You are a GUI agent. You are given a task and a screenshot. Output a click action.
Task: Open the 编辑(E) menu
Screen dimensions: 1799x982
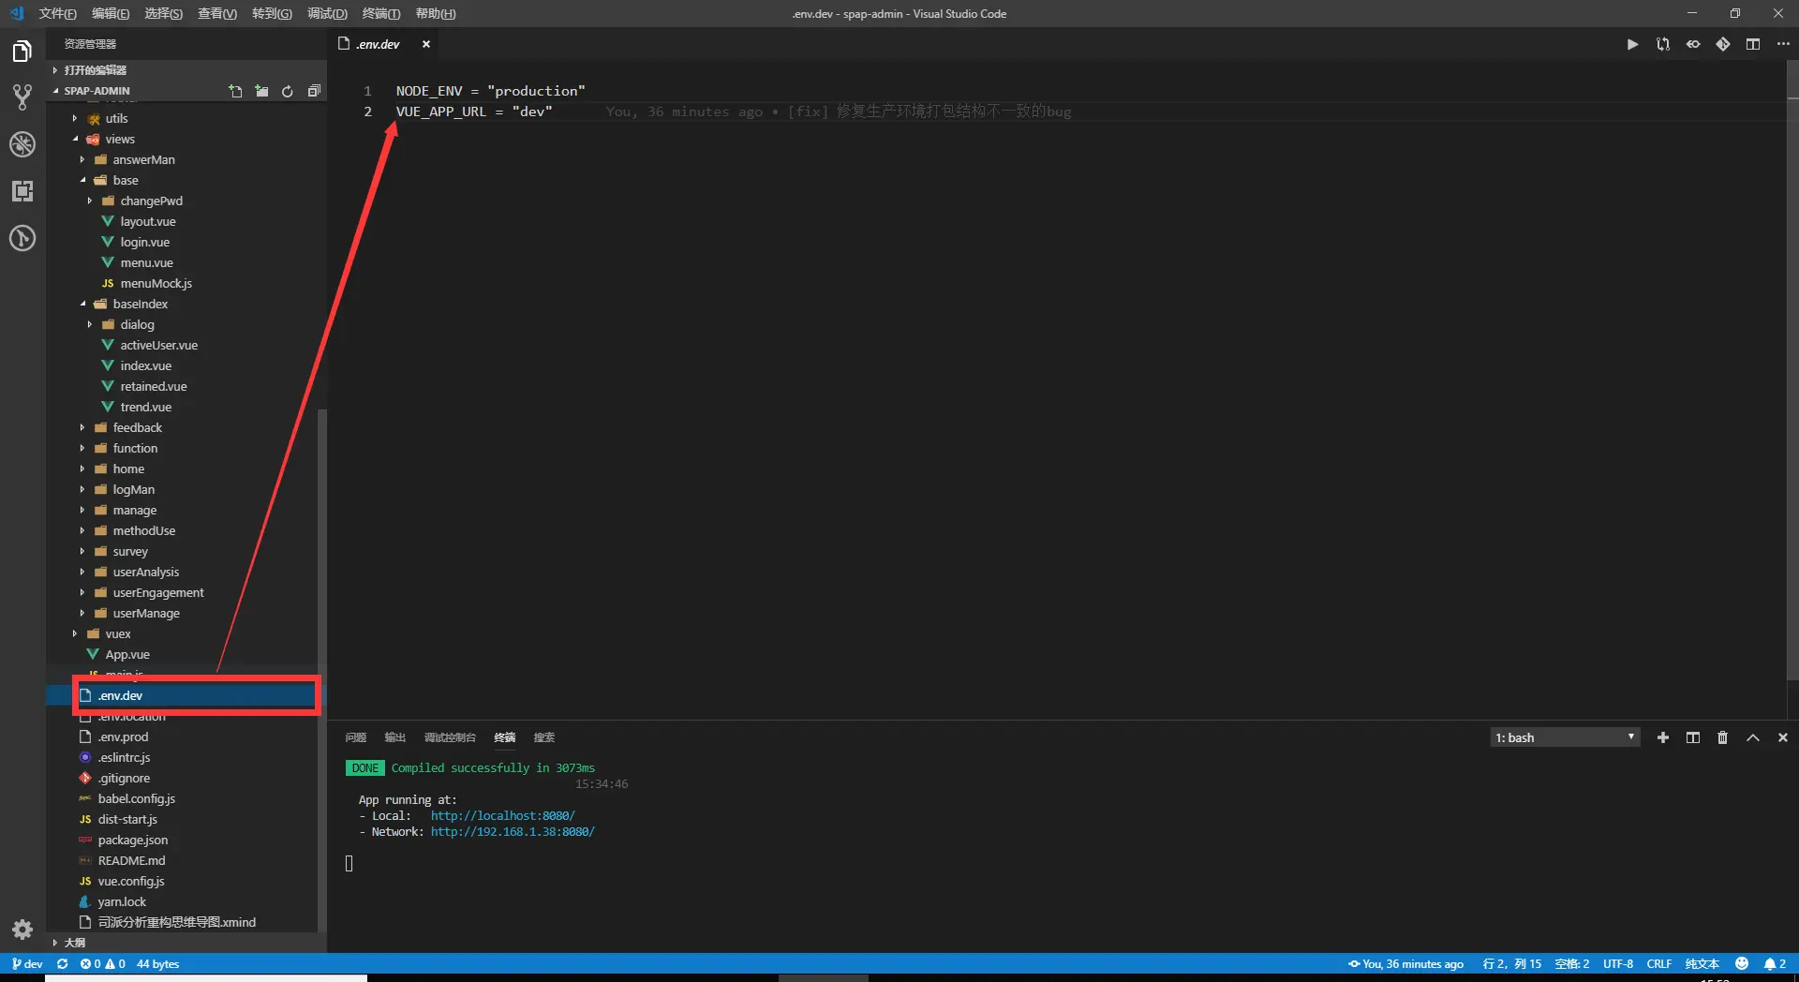point(111,13)
